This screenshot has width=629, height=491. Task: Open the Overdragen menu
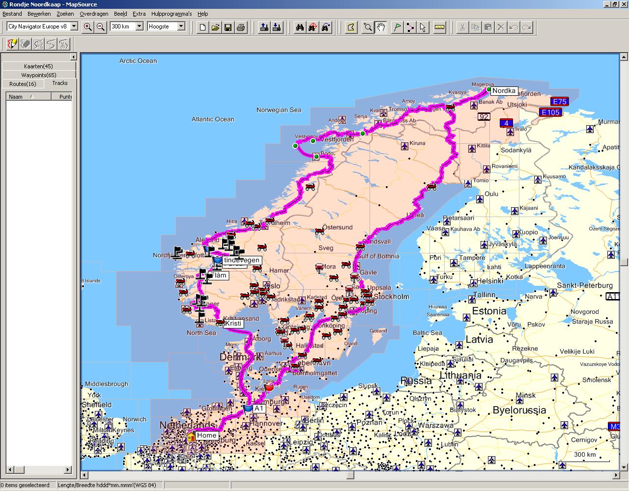[94, 14]
